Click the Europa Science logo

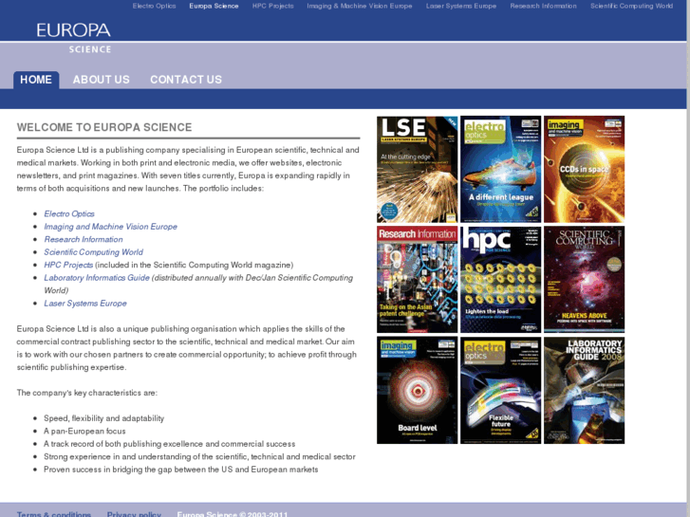click(74, 38)
